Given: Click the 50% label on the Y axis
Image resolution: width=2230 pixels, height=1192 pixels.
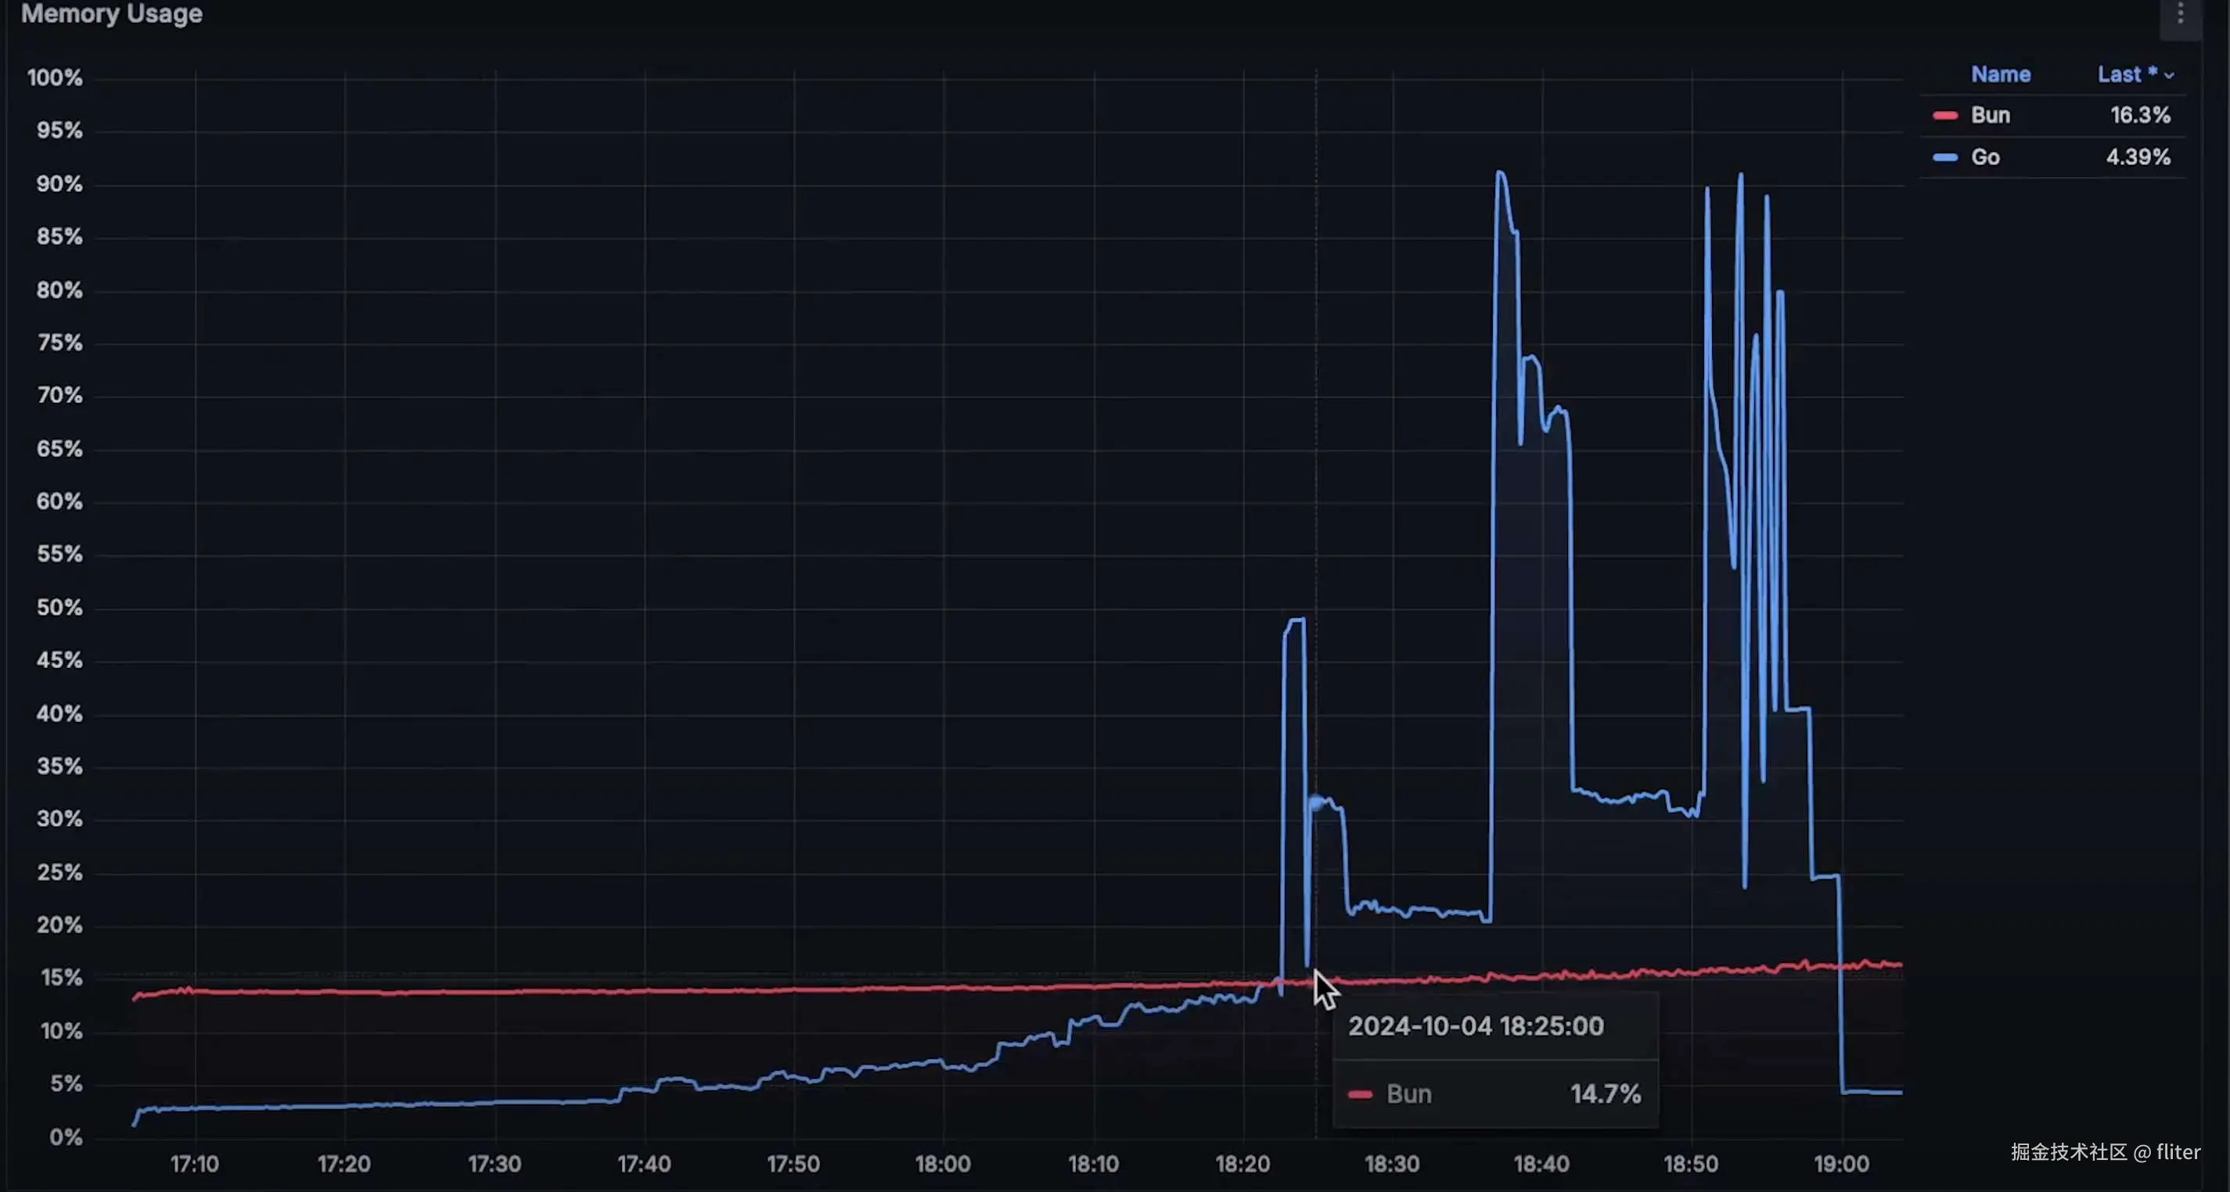Looking at the screenshot, I should [59, 608].
